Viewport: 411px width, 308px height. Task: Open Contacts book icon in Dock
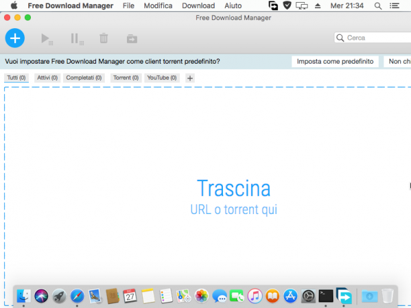(x=113, y=296)
